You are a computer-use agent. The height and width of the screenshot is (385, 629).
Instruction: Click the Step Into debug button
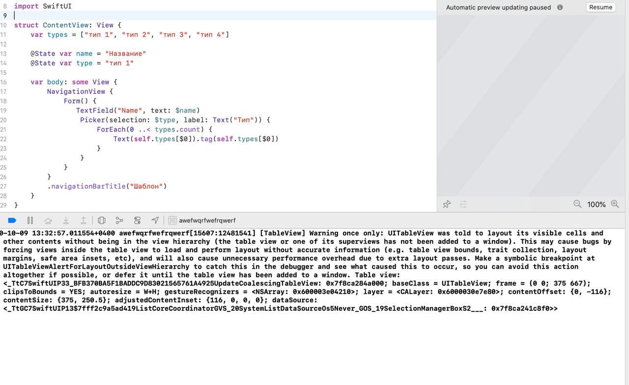[x=66, y=220]
